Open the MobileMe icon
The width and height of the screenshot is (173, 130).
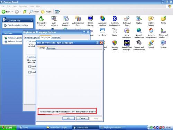pos(102,32)
